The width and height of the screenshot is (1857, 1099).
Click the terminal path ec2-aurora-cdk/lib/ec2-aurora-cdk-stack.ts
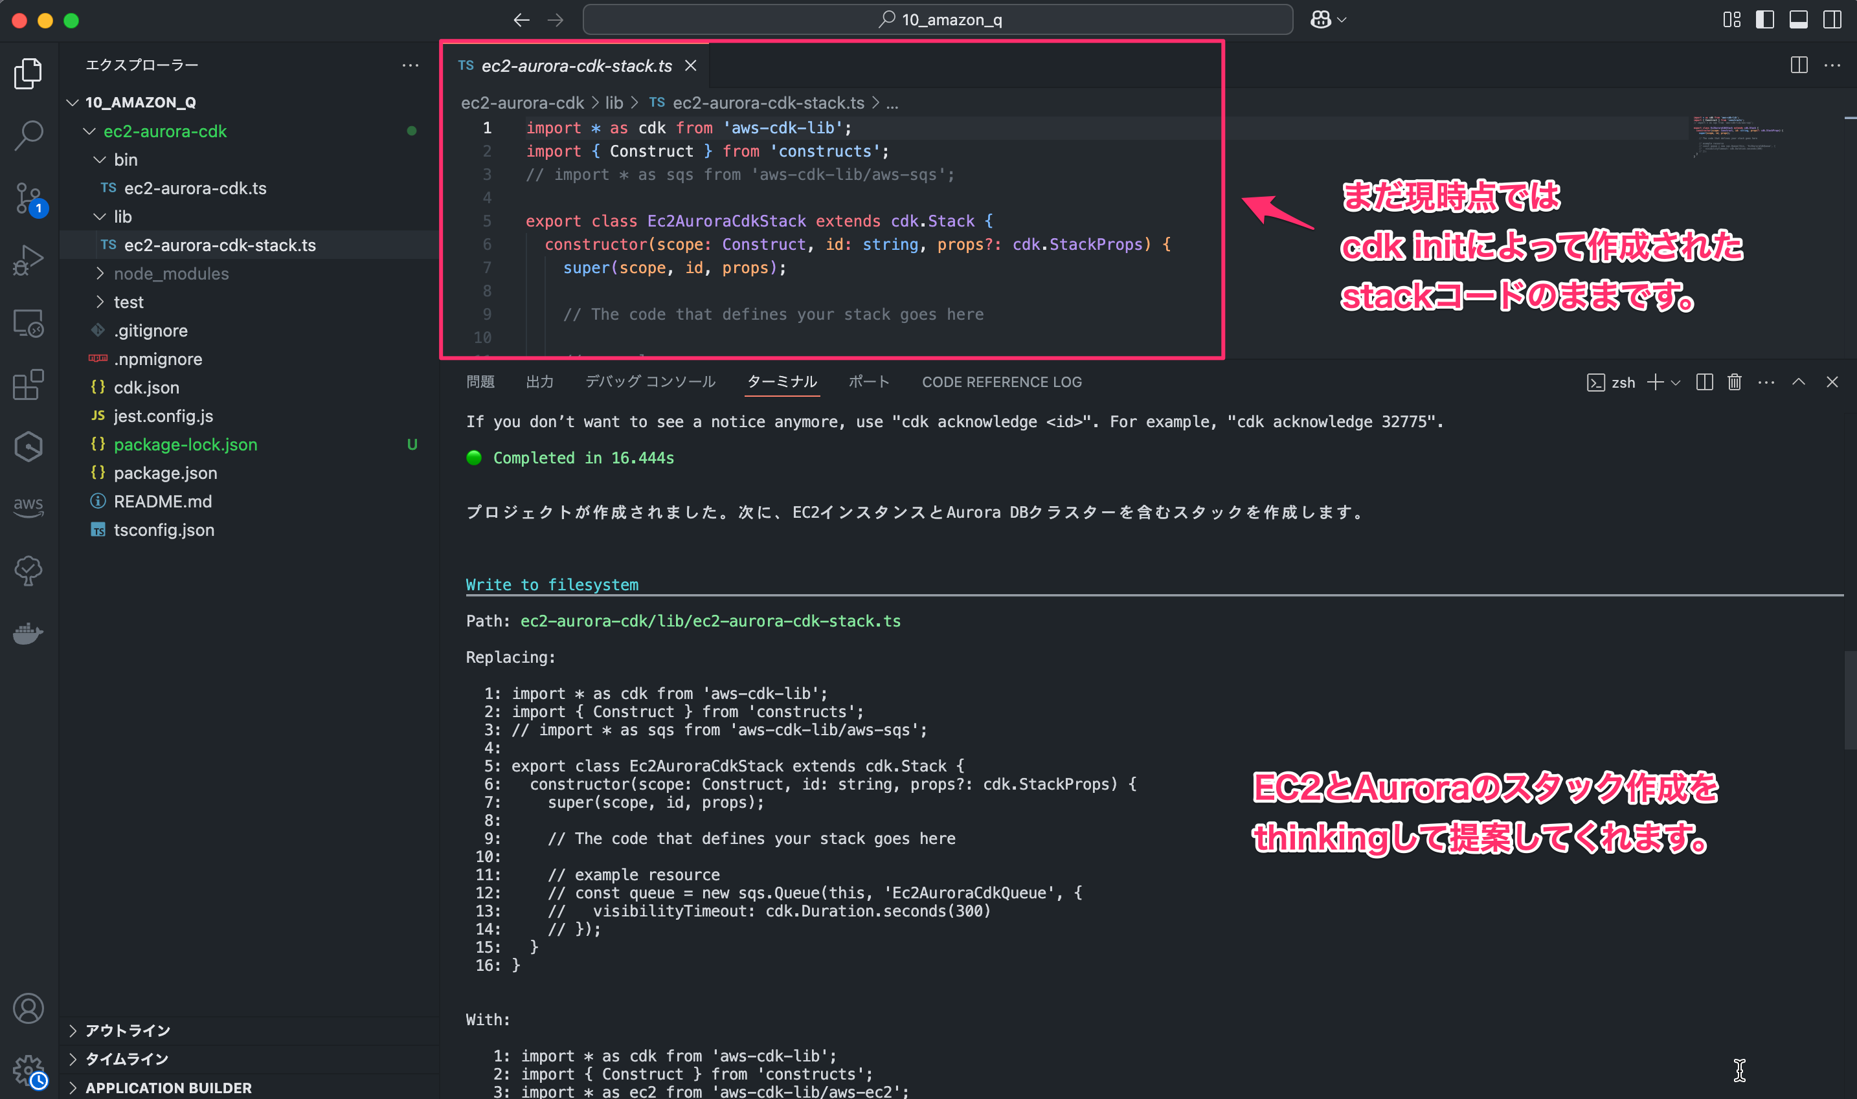710,621
